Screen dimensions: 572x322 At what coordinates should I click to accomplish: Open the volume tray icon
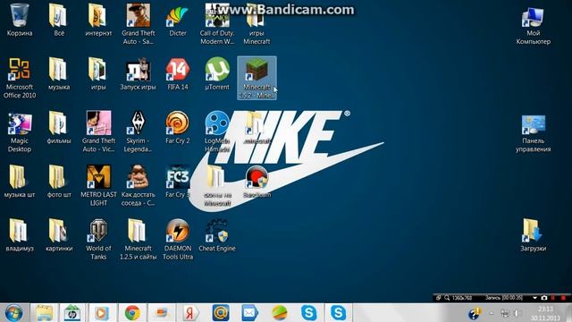(517, 313)
